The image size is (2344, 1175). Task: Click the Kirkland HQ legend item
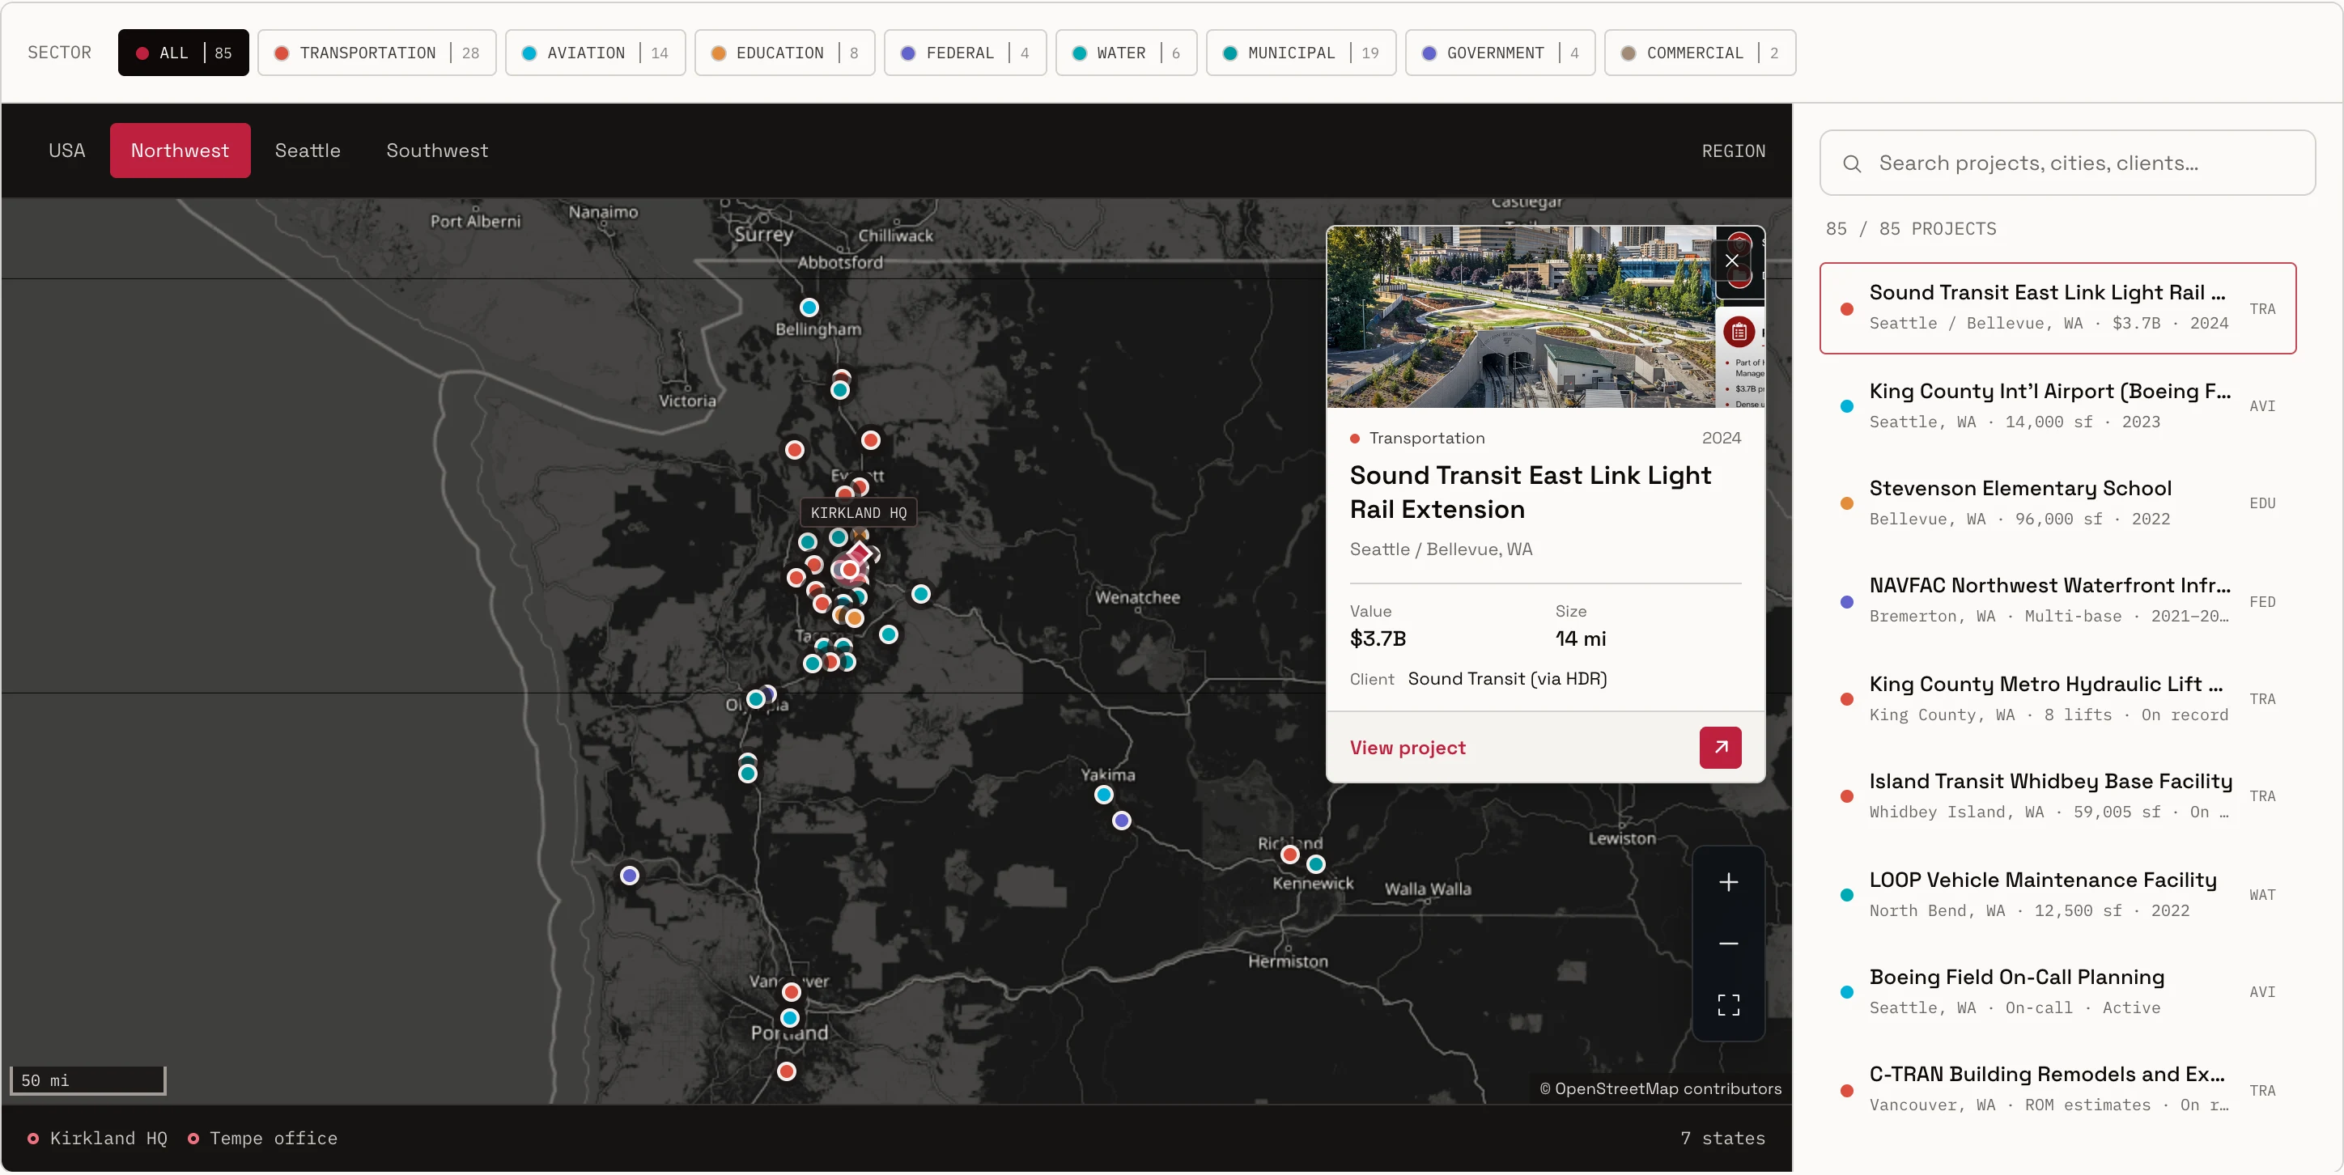click(x=97, y=1138)
